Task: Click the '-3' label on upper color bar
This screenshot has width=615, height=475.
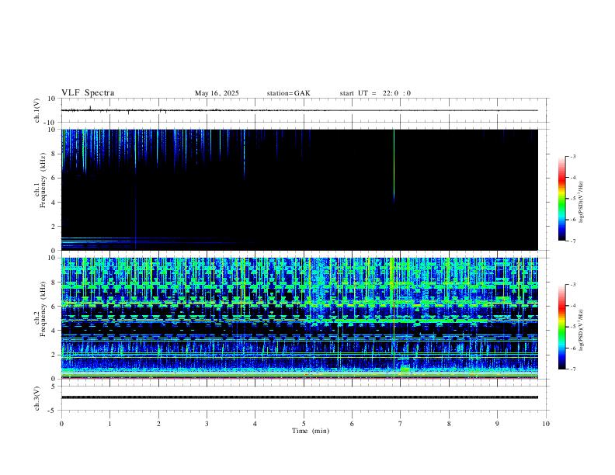Action: pyautogui.click(x=572, y=156)
